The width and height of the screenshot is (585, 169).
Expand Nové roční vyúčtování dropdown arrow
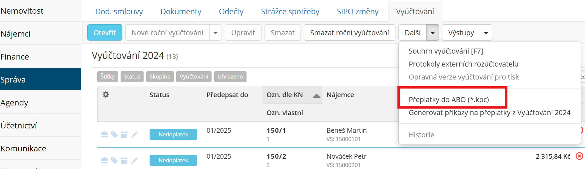click(216, 33)
